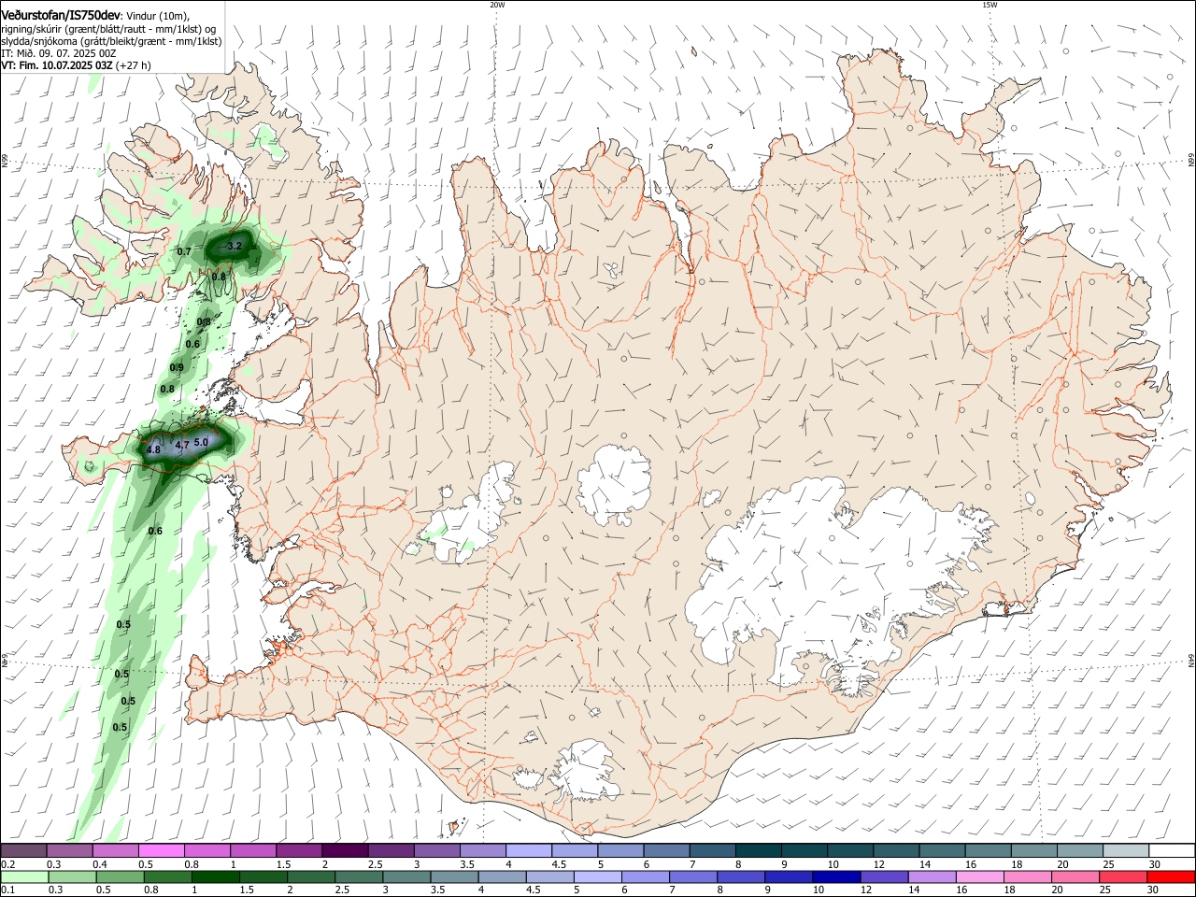1196x897 pixels.
Task: Click the 0.1 label in the rain legend
Action: coord(8,890)
